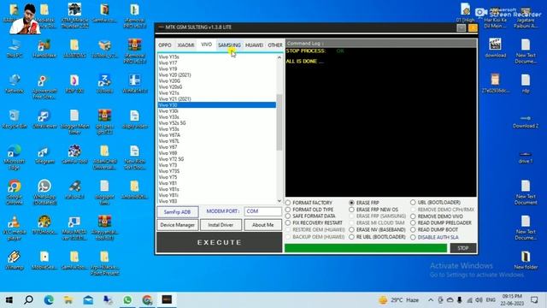
Task: Switch to the SAMSUNG tab
Action: tap(229, 45)
